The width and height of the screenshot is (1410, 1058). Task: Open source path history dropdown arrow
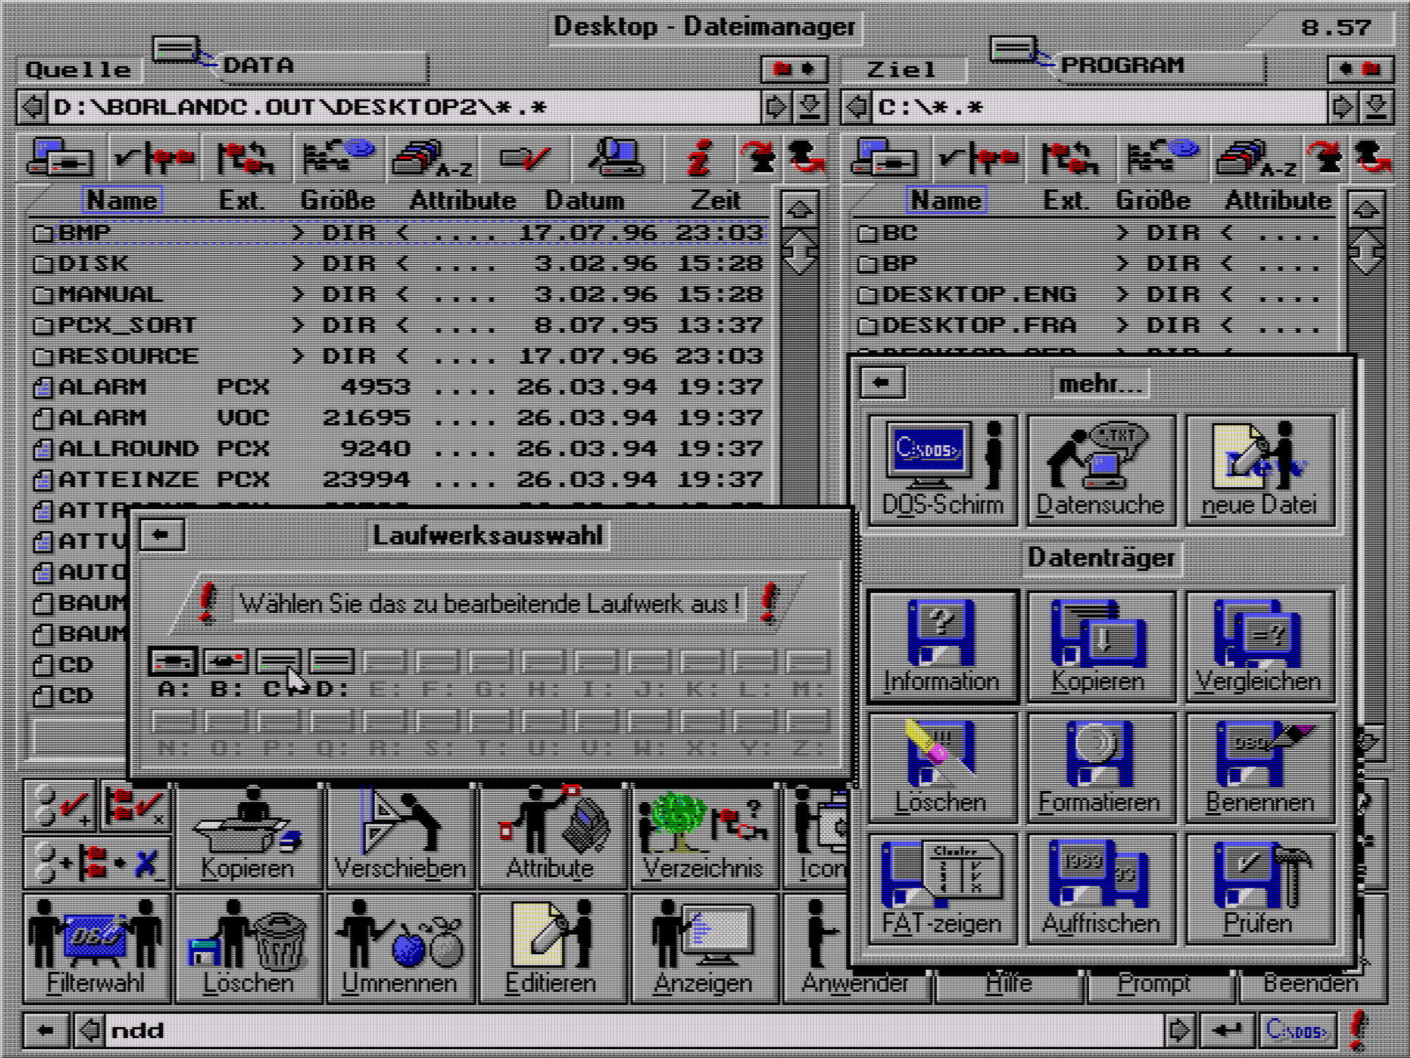coord(810,107)
